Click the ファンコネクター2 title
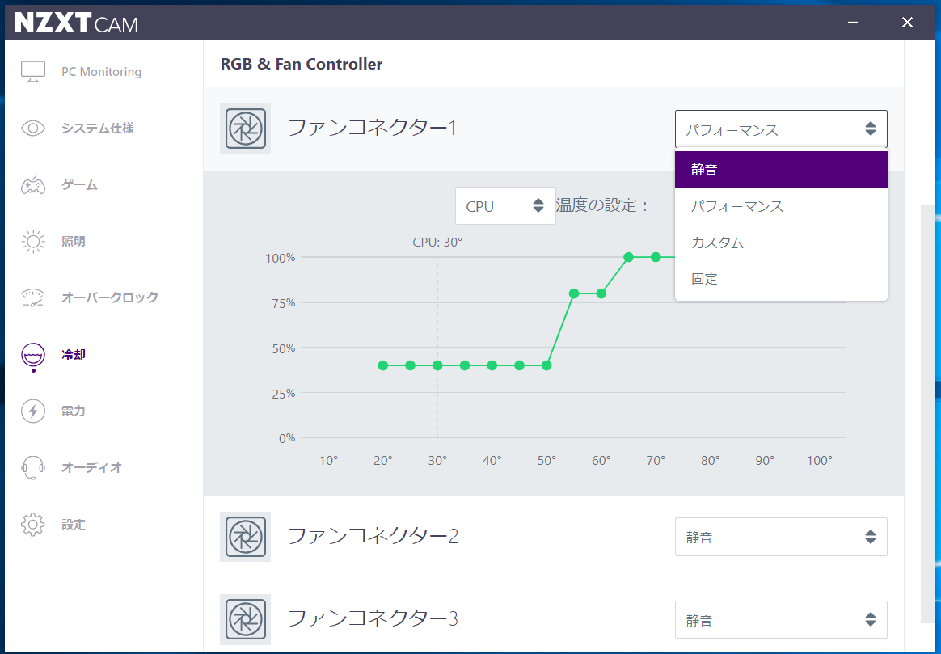 click(x=373, y=536)
